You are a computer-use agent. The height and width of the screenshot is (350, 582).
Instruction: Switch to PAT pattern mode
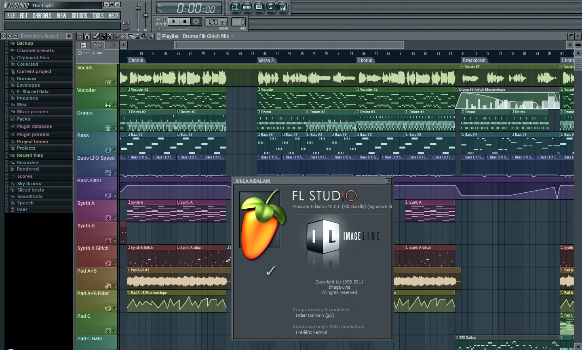(164, 19)
